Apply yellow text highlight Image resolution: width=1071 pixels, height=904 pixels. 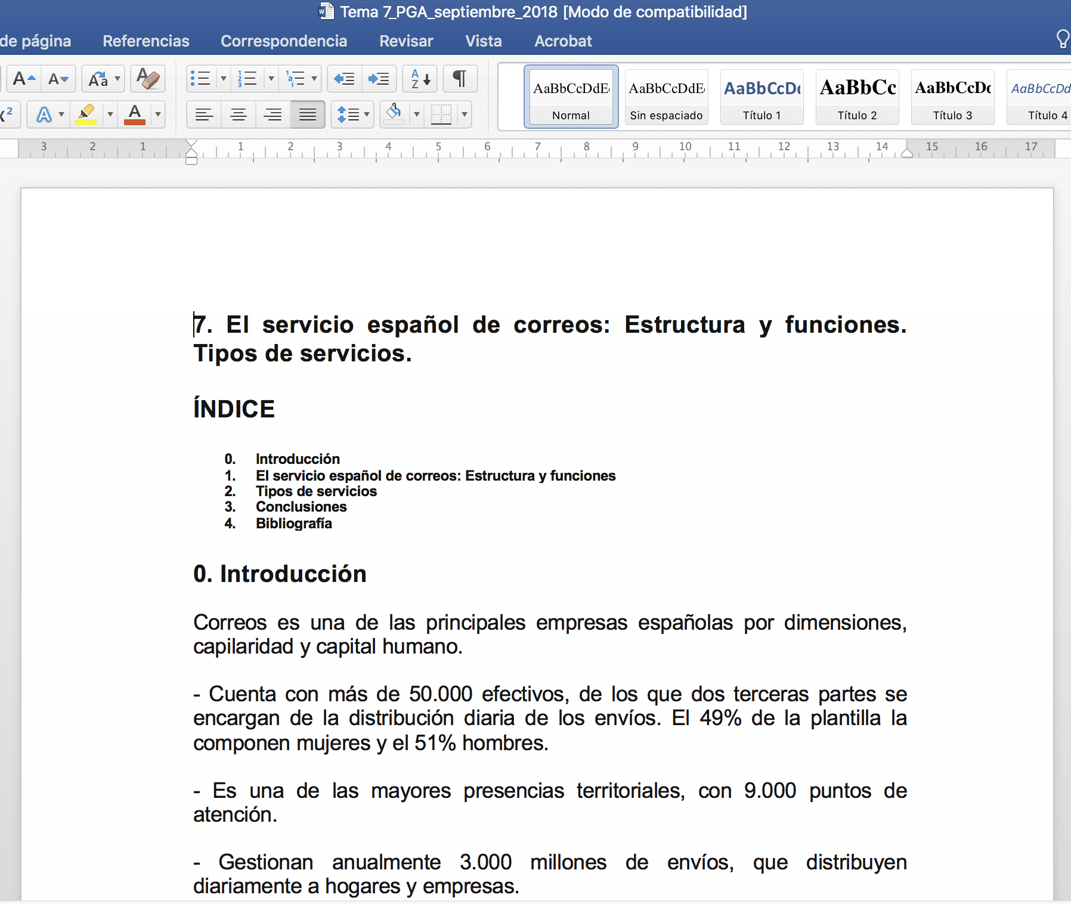tap(86, 114)
